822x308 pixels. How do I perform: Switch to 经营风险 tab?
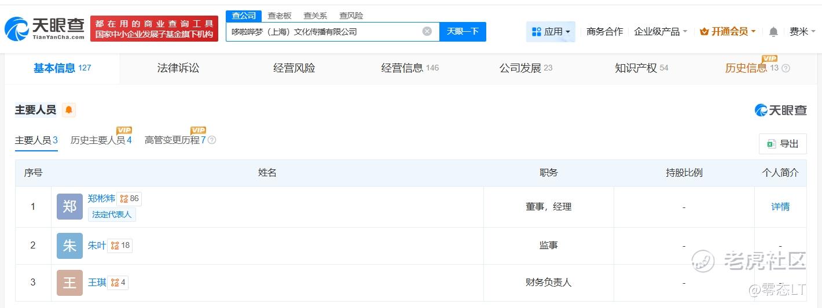point(294,68)
